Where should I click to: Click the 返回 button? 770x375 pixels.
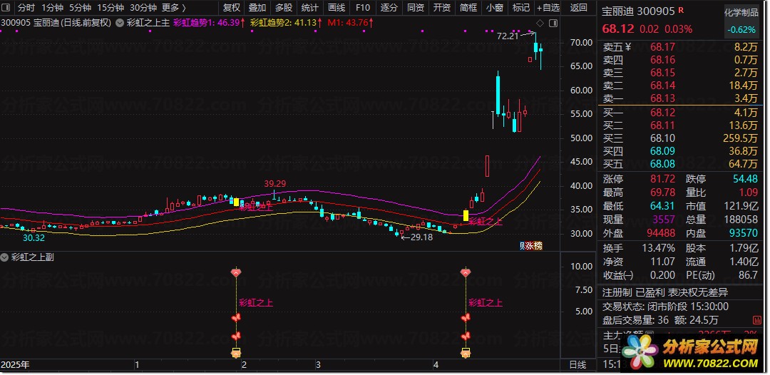coord(579,8)
